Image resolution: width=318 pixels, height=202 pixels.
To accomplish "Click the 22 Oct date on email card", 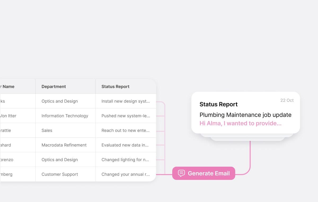I will (x=287, y=100).
